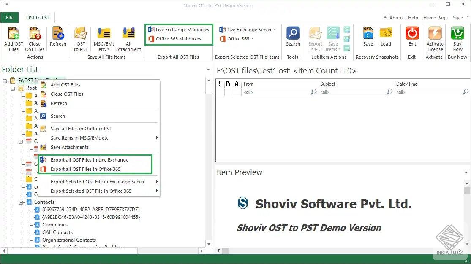This screenshot has height=264, width=471.
Task: Open Export Selected OST File in Office 365 submenu
Action: tap(98, 191)
